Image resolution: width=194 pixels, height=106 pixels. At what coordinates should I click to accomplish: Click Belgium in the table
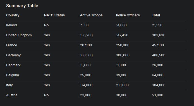click(x=13, y=75)
